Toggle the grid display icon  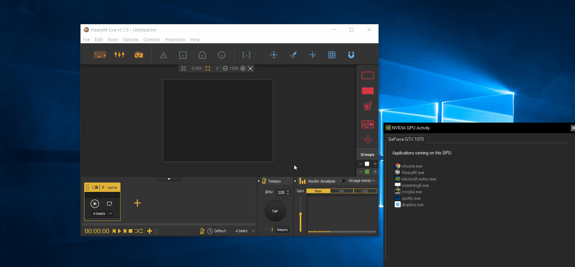click(x=332, y=55)
